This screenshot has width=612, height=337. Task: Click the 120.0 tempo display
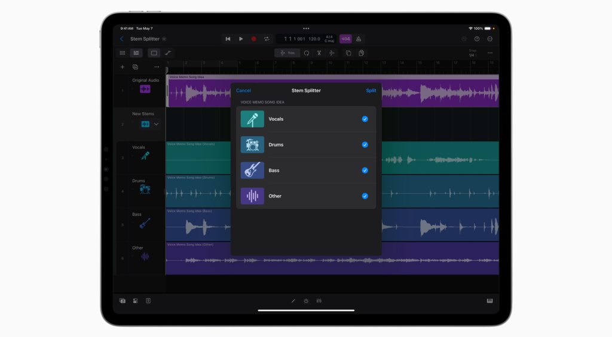[314, 39]
